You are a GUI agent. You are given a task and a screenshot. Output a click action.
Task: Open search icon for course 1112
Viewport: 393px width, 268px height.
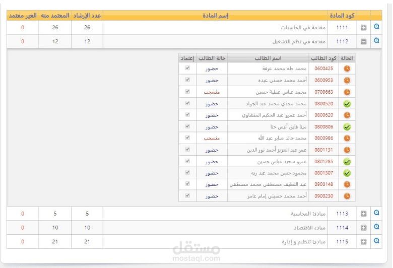(376, 41)
